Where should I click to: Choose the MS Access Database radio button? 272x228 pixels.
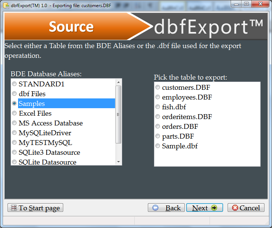tap(14, 123)
